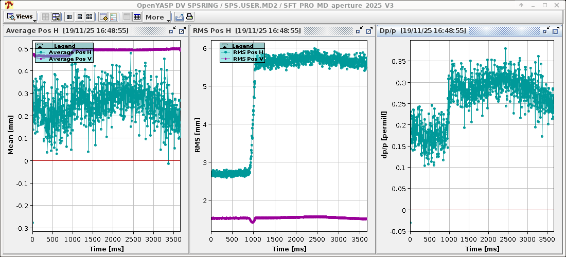Select the four-tile grid layout icon
566x257 pixels.
pyautogui.click(x=89, y=17)
